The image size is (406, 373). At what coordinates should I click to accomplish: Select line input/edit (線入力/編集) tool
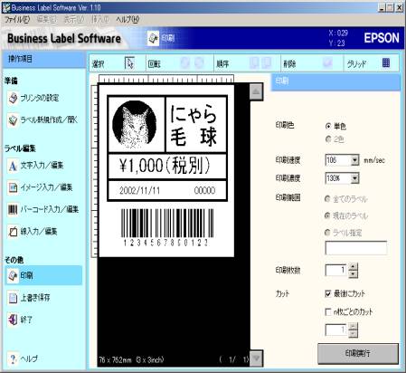tap(33, 232)
